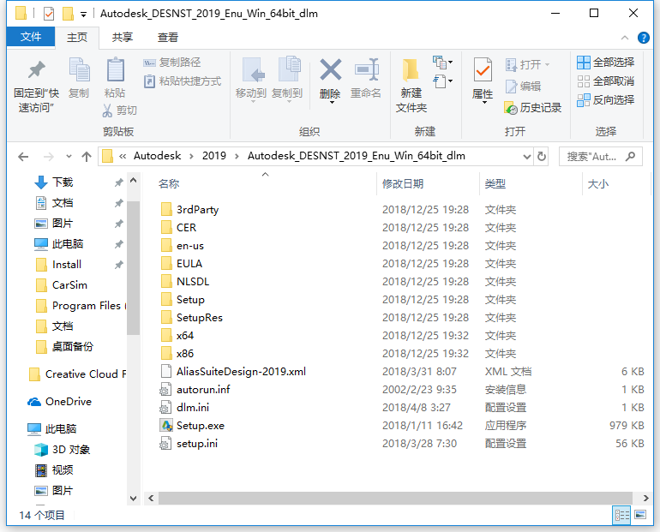Click the red X Delete icon
Viewport: 660px width, 532px height.
[330, 69]
